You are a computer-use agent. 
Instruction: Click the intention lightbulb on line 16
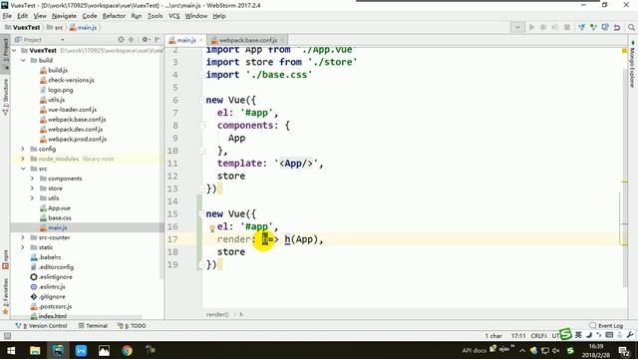click(212, 228)
